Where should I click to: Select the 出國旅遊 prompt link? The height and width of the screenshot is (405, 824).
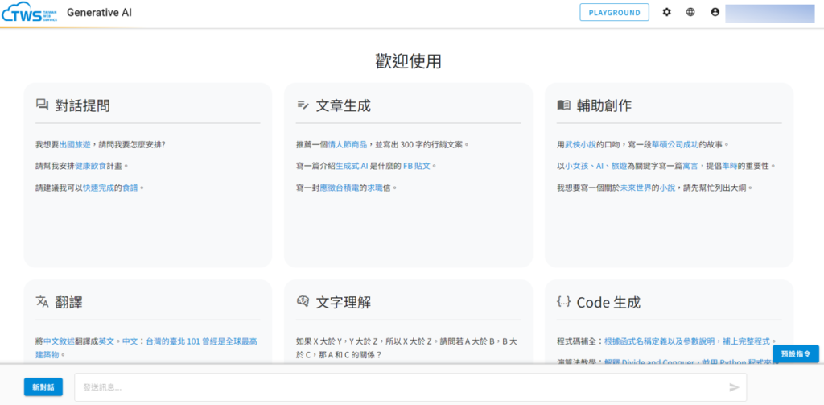(75, 145)
